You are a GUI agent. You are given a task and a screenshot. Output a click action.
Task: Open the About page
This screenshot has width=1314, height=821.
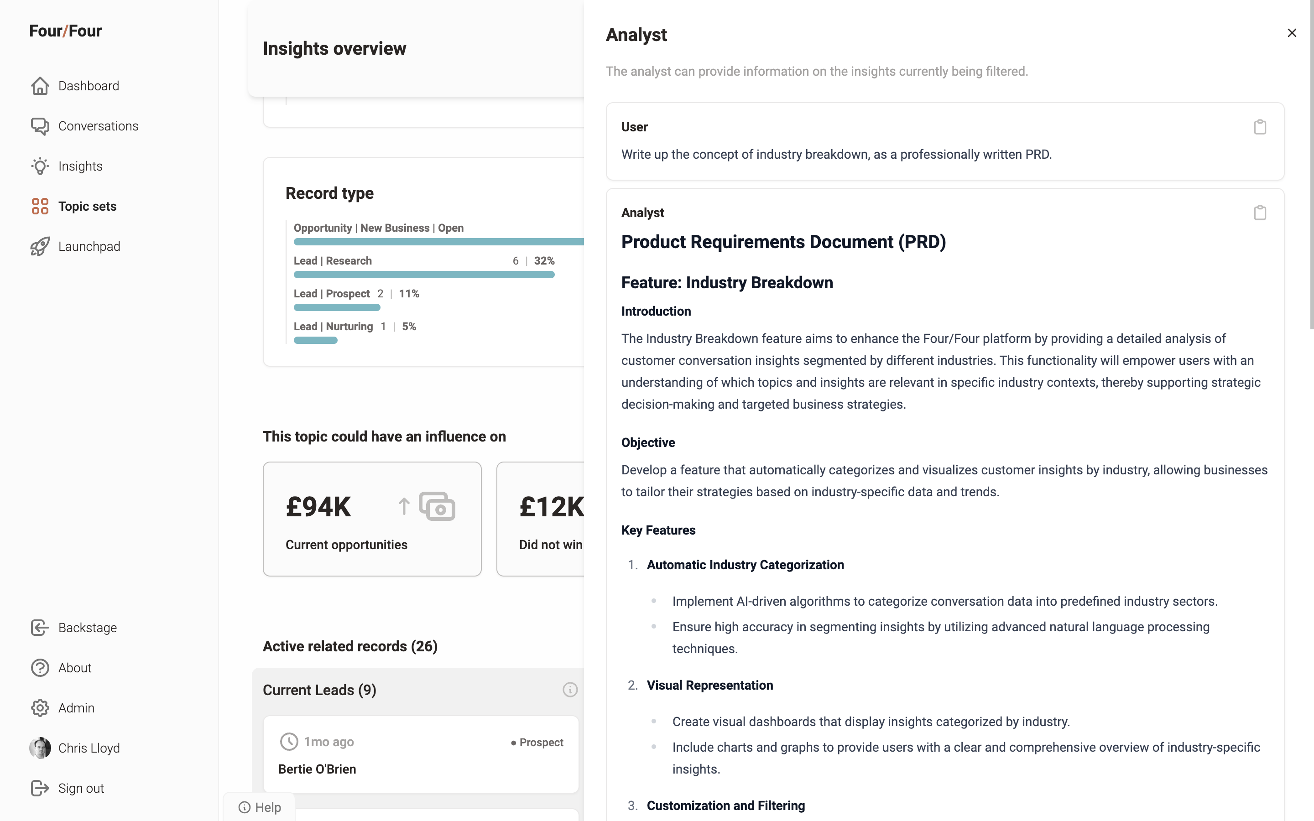74,668
